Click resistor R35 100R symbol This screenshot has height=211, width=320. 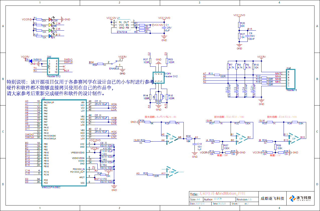tap(150, 175)
